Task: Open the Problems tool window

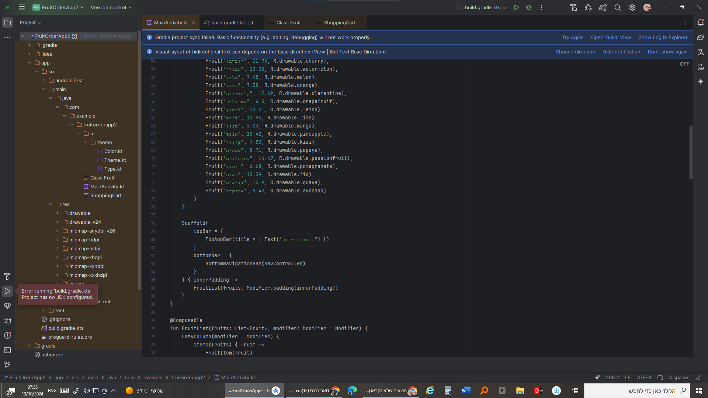Action: pyautogui.click(x=7, y=335)
